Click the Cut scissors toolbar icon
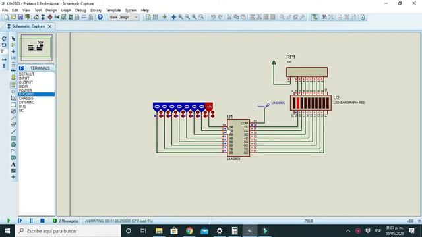The height and width of the screenshot is (237, 422). tap(229, 17)
